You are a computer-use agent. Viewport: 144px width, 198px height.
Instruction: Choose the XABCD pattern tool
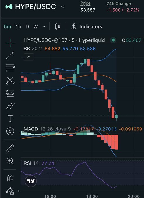point(10,81)
